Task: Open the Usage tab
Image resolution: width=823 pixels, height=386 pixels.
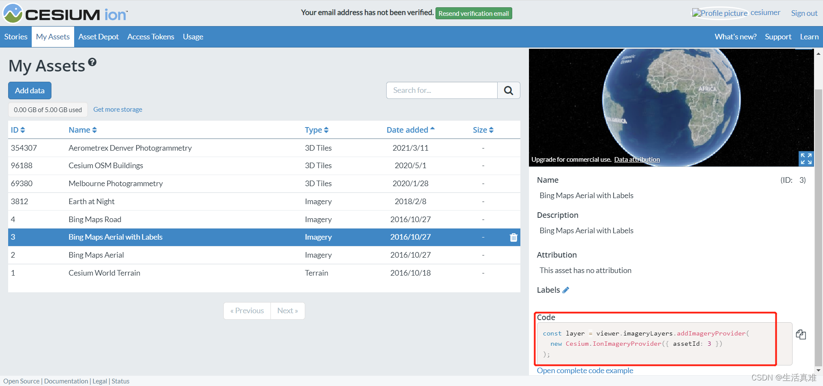Action: click(x=193, y=37)
